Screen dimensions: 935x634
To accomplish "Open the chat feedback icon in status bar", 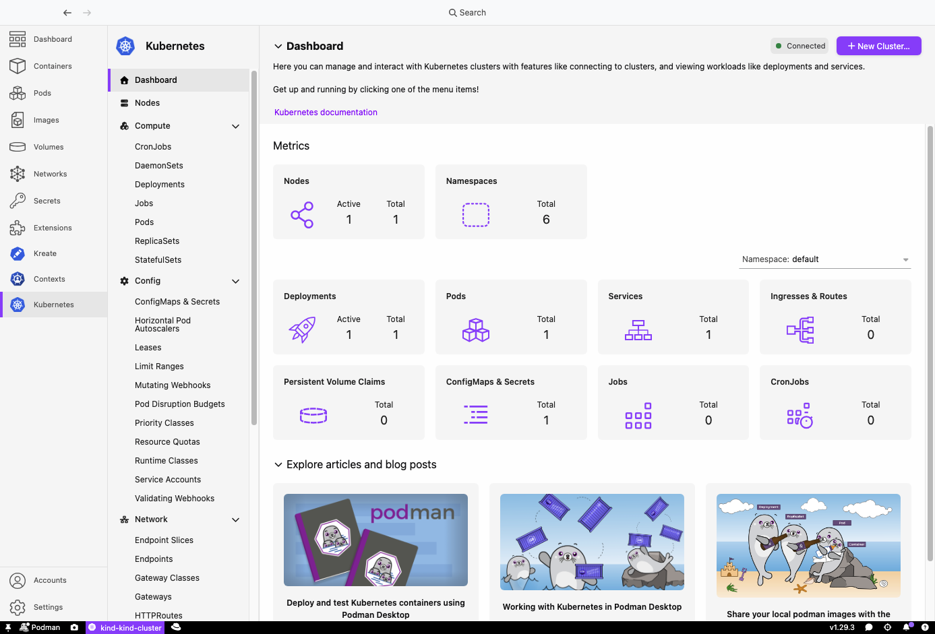I will click(869, 627).
